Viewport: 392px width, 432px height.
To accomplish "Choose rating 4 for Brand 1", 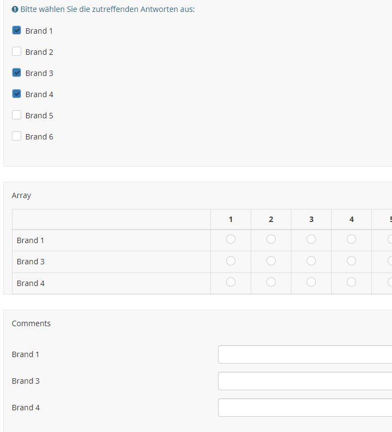I will (x=351, y=239).
